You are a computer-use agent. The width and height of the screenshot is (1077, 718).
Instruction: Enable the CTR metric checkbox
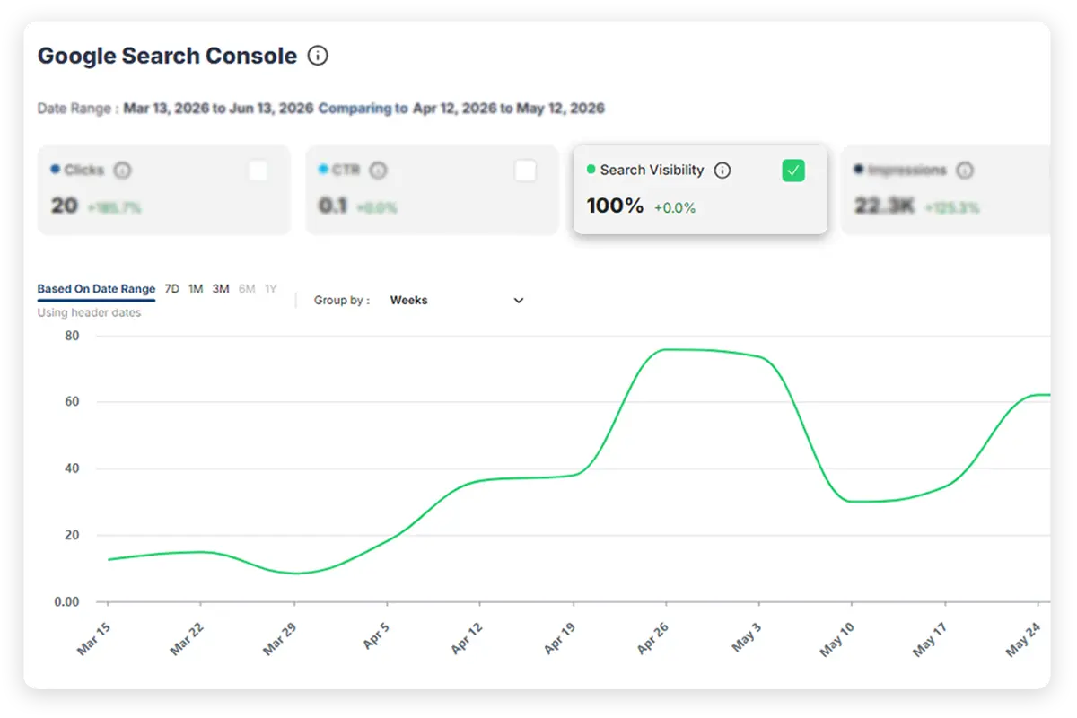coord(525,171)
